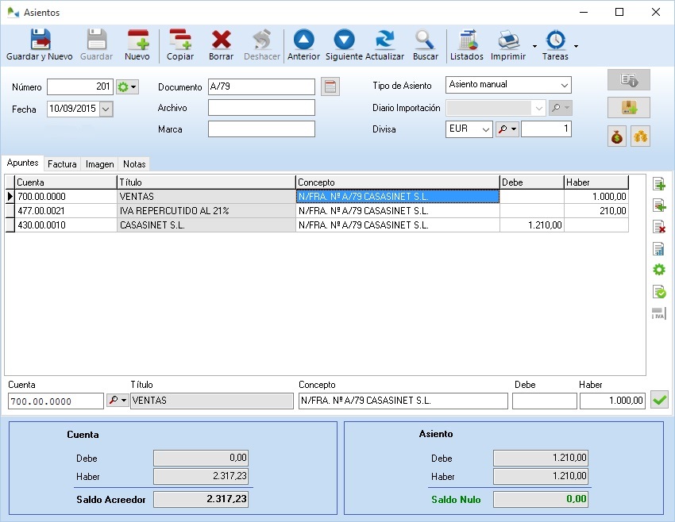Open the calendar icon beside Documento
The height and width of the screenshot is (522, 675).
click(x=330, y=86)
